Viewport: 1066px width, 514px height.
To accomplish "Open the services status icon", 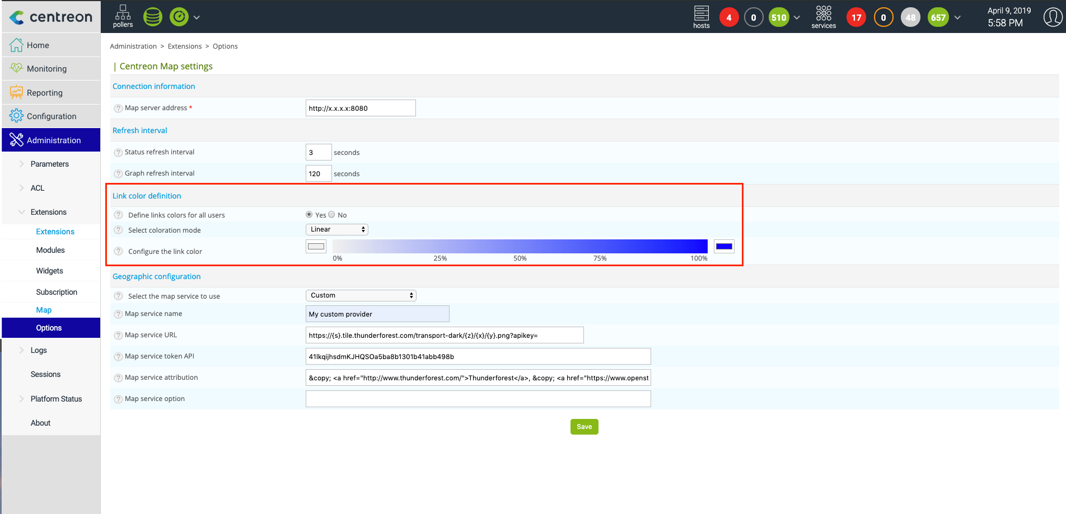I will pyautogui.click(x=823, y=17).
